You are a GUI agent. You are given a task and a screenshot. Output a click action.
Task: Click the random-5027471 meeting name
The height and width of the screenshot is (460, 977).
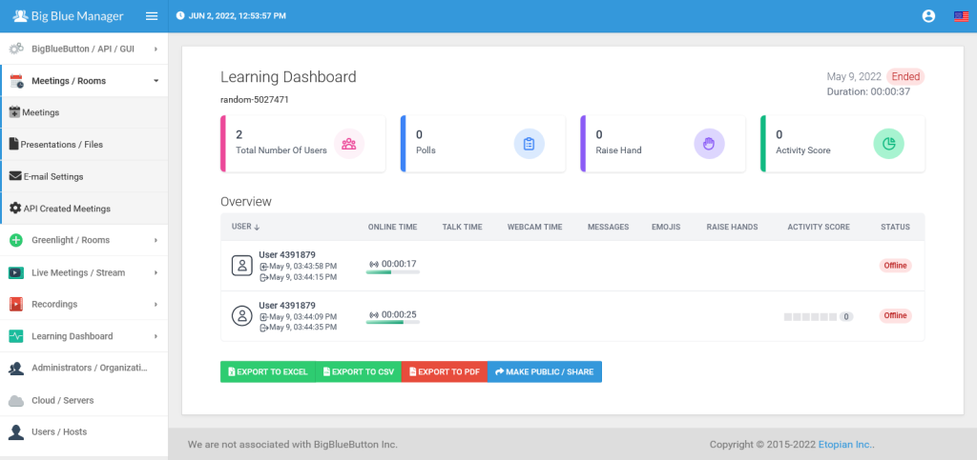tap(255, 99)
